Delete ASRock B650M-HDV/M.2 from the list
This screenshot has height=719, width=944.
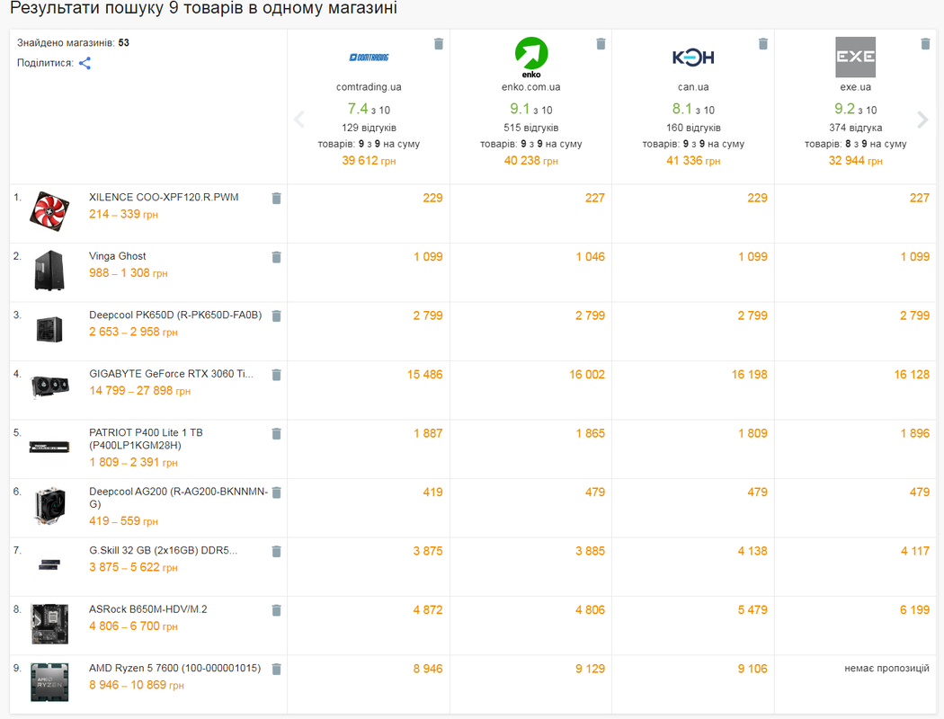[276, 610]
